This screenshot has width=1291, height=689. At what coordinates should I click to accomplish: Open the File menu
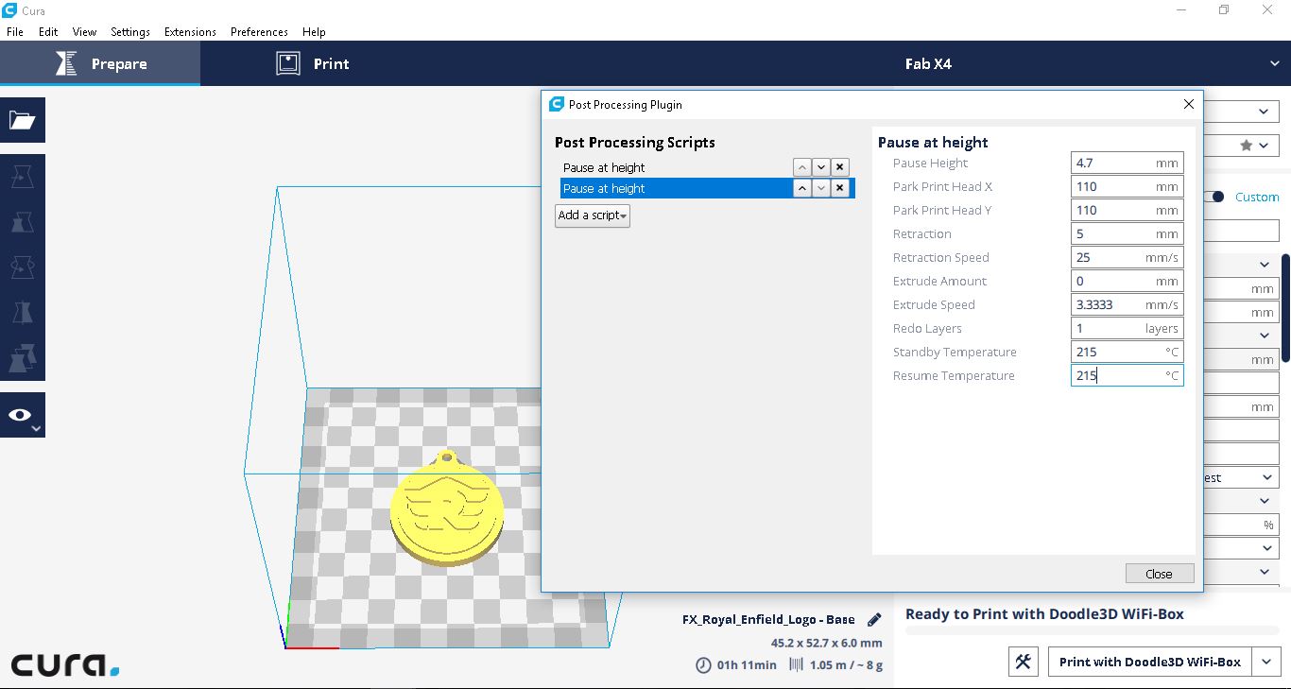tap(15, 31)
